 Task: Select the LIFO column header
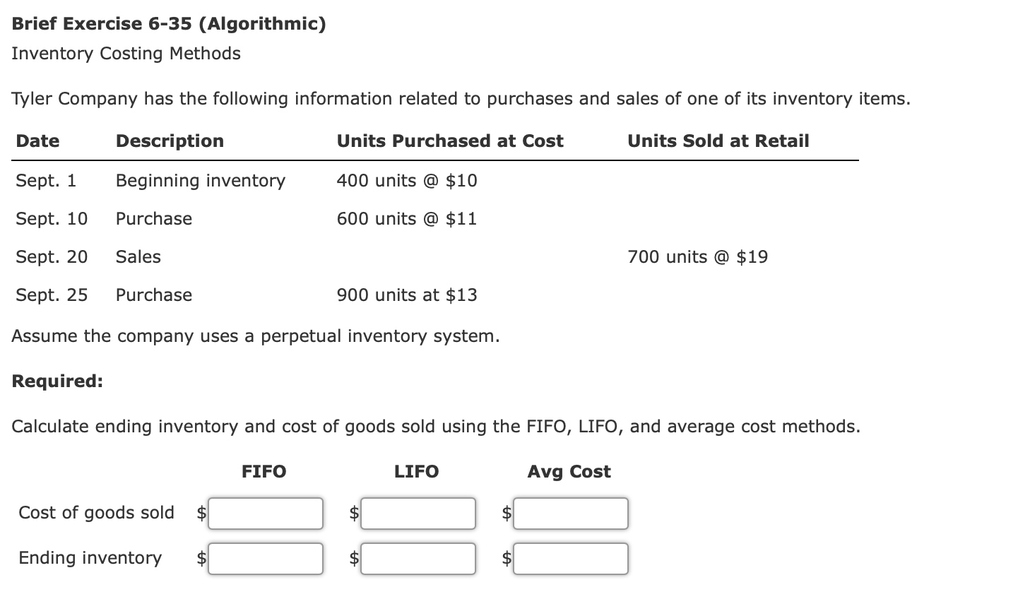pos(416,471)
